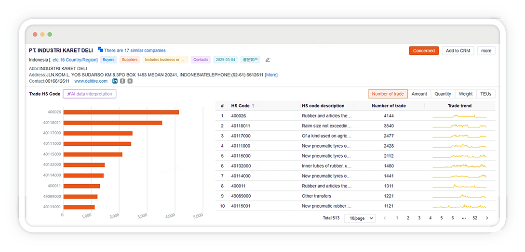Go to previous page arrow

click(x=385, y=218)
